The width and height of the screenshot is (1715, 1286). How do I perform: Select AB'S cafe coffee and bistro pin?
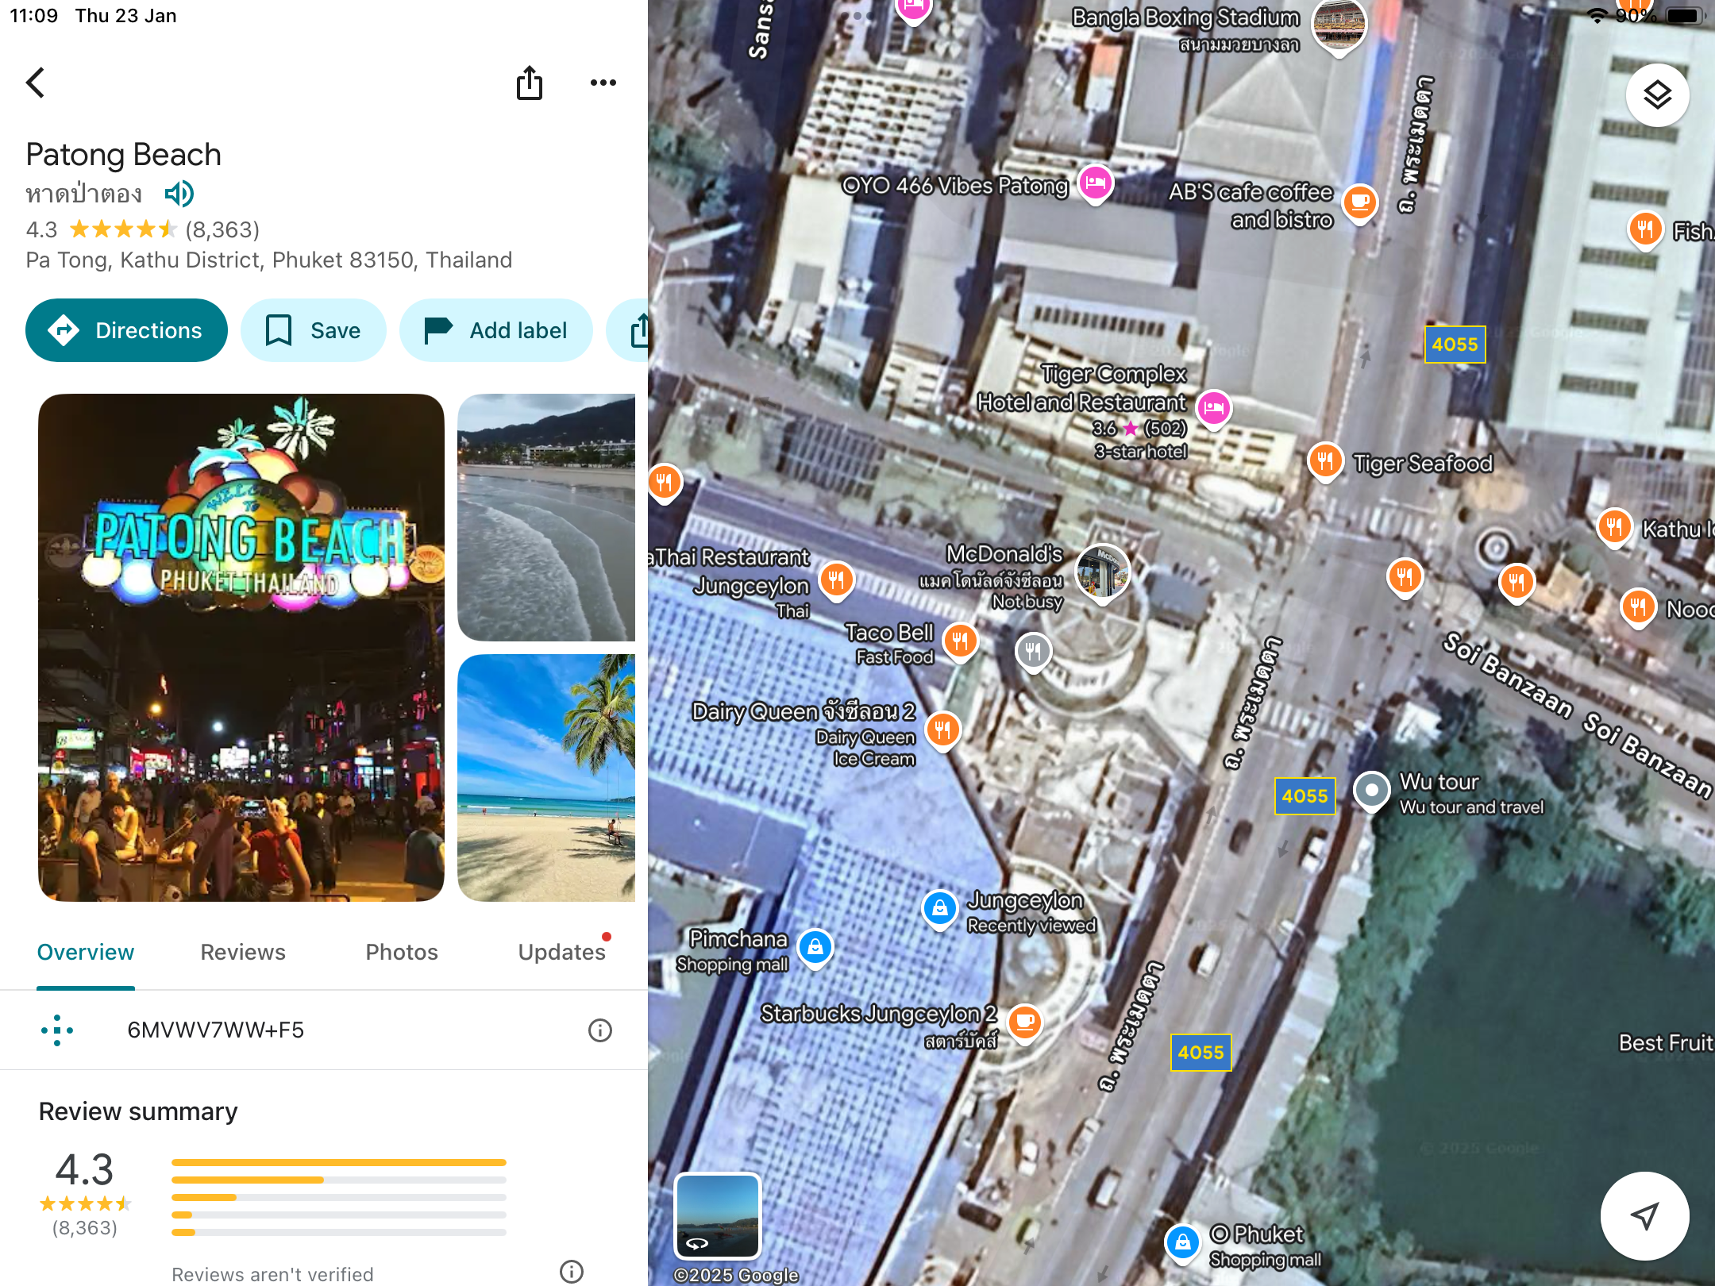pos(1360,203)
